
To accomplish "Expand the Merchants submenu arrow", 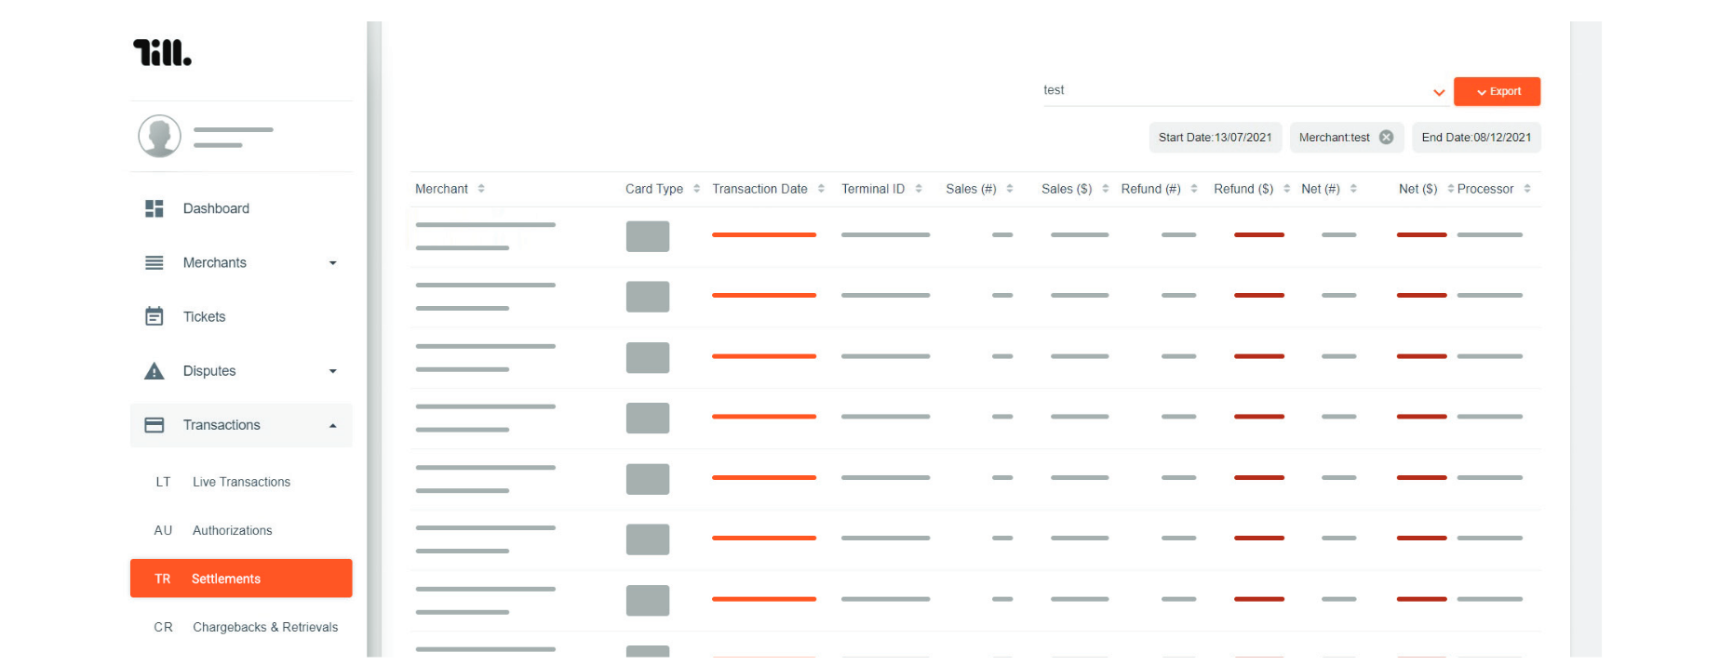I will coord(333,263).
